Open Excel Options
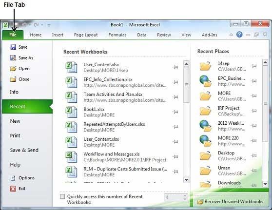This screenshot has width=272, height=210. (22, 178)
